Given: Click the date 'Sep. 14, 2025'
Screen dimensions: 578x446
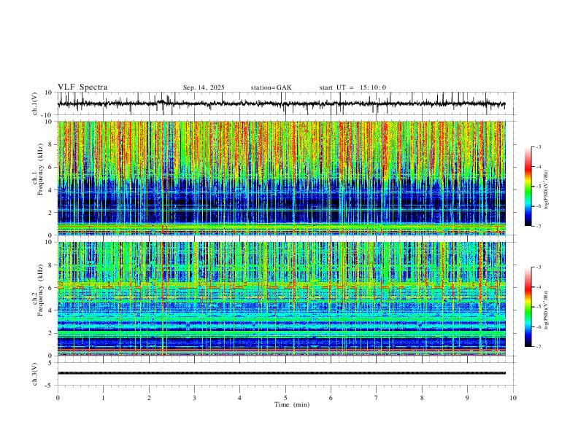Looking at the screenshot, I should (204, 87).
